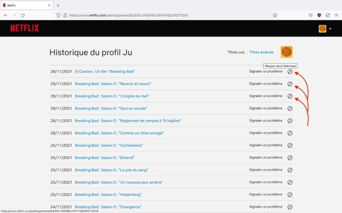This screenshot has height=213, width=342.
Task: Hide "Divergence" episode from history
Action: 290,207
